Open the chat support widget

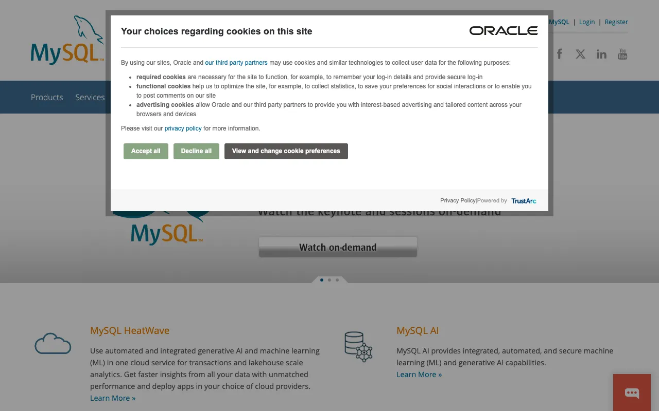click(632, 393)
